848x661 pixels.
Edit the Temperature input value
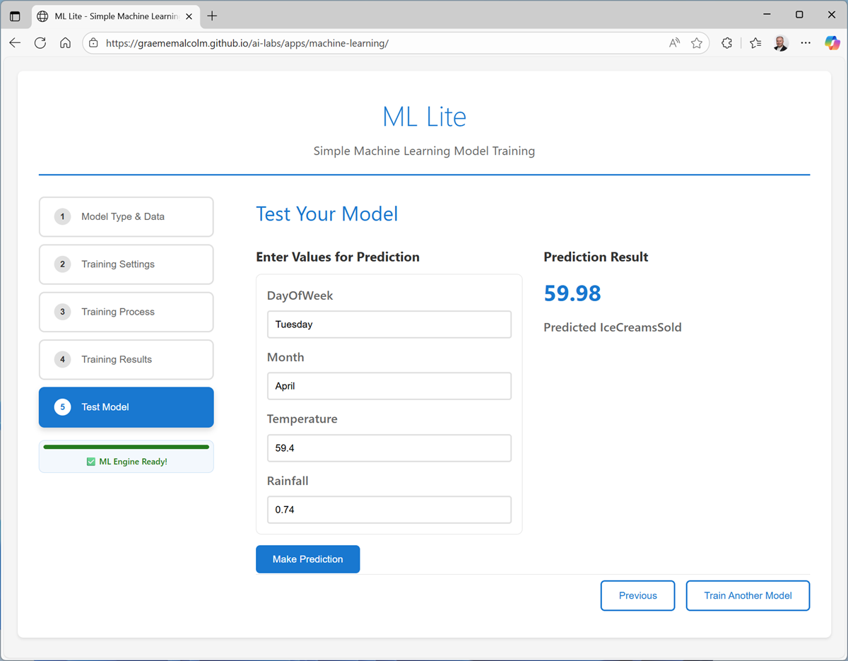(x=389, y=448)
